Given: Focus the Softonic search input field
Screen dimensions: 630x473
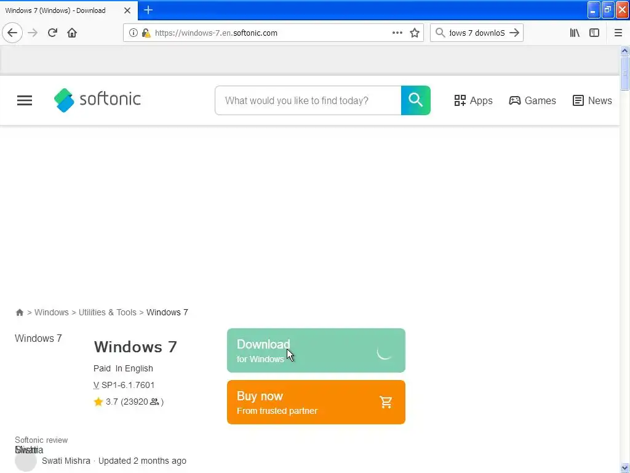Looking at the screenshot, I should (x=308, y=100).
